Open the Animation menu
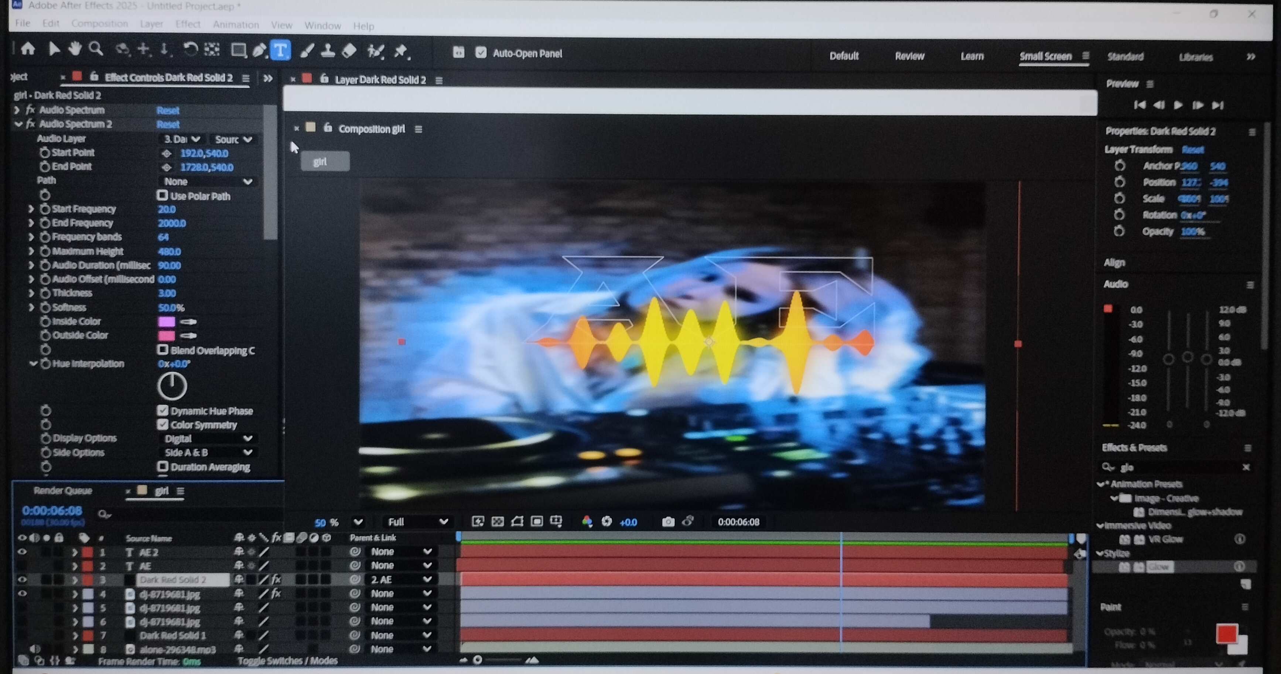The width and height of the screenshot is (1281, 674). [236, 24]
